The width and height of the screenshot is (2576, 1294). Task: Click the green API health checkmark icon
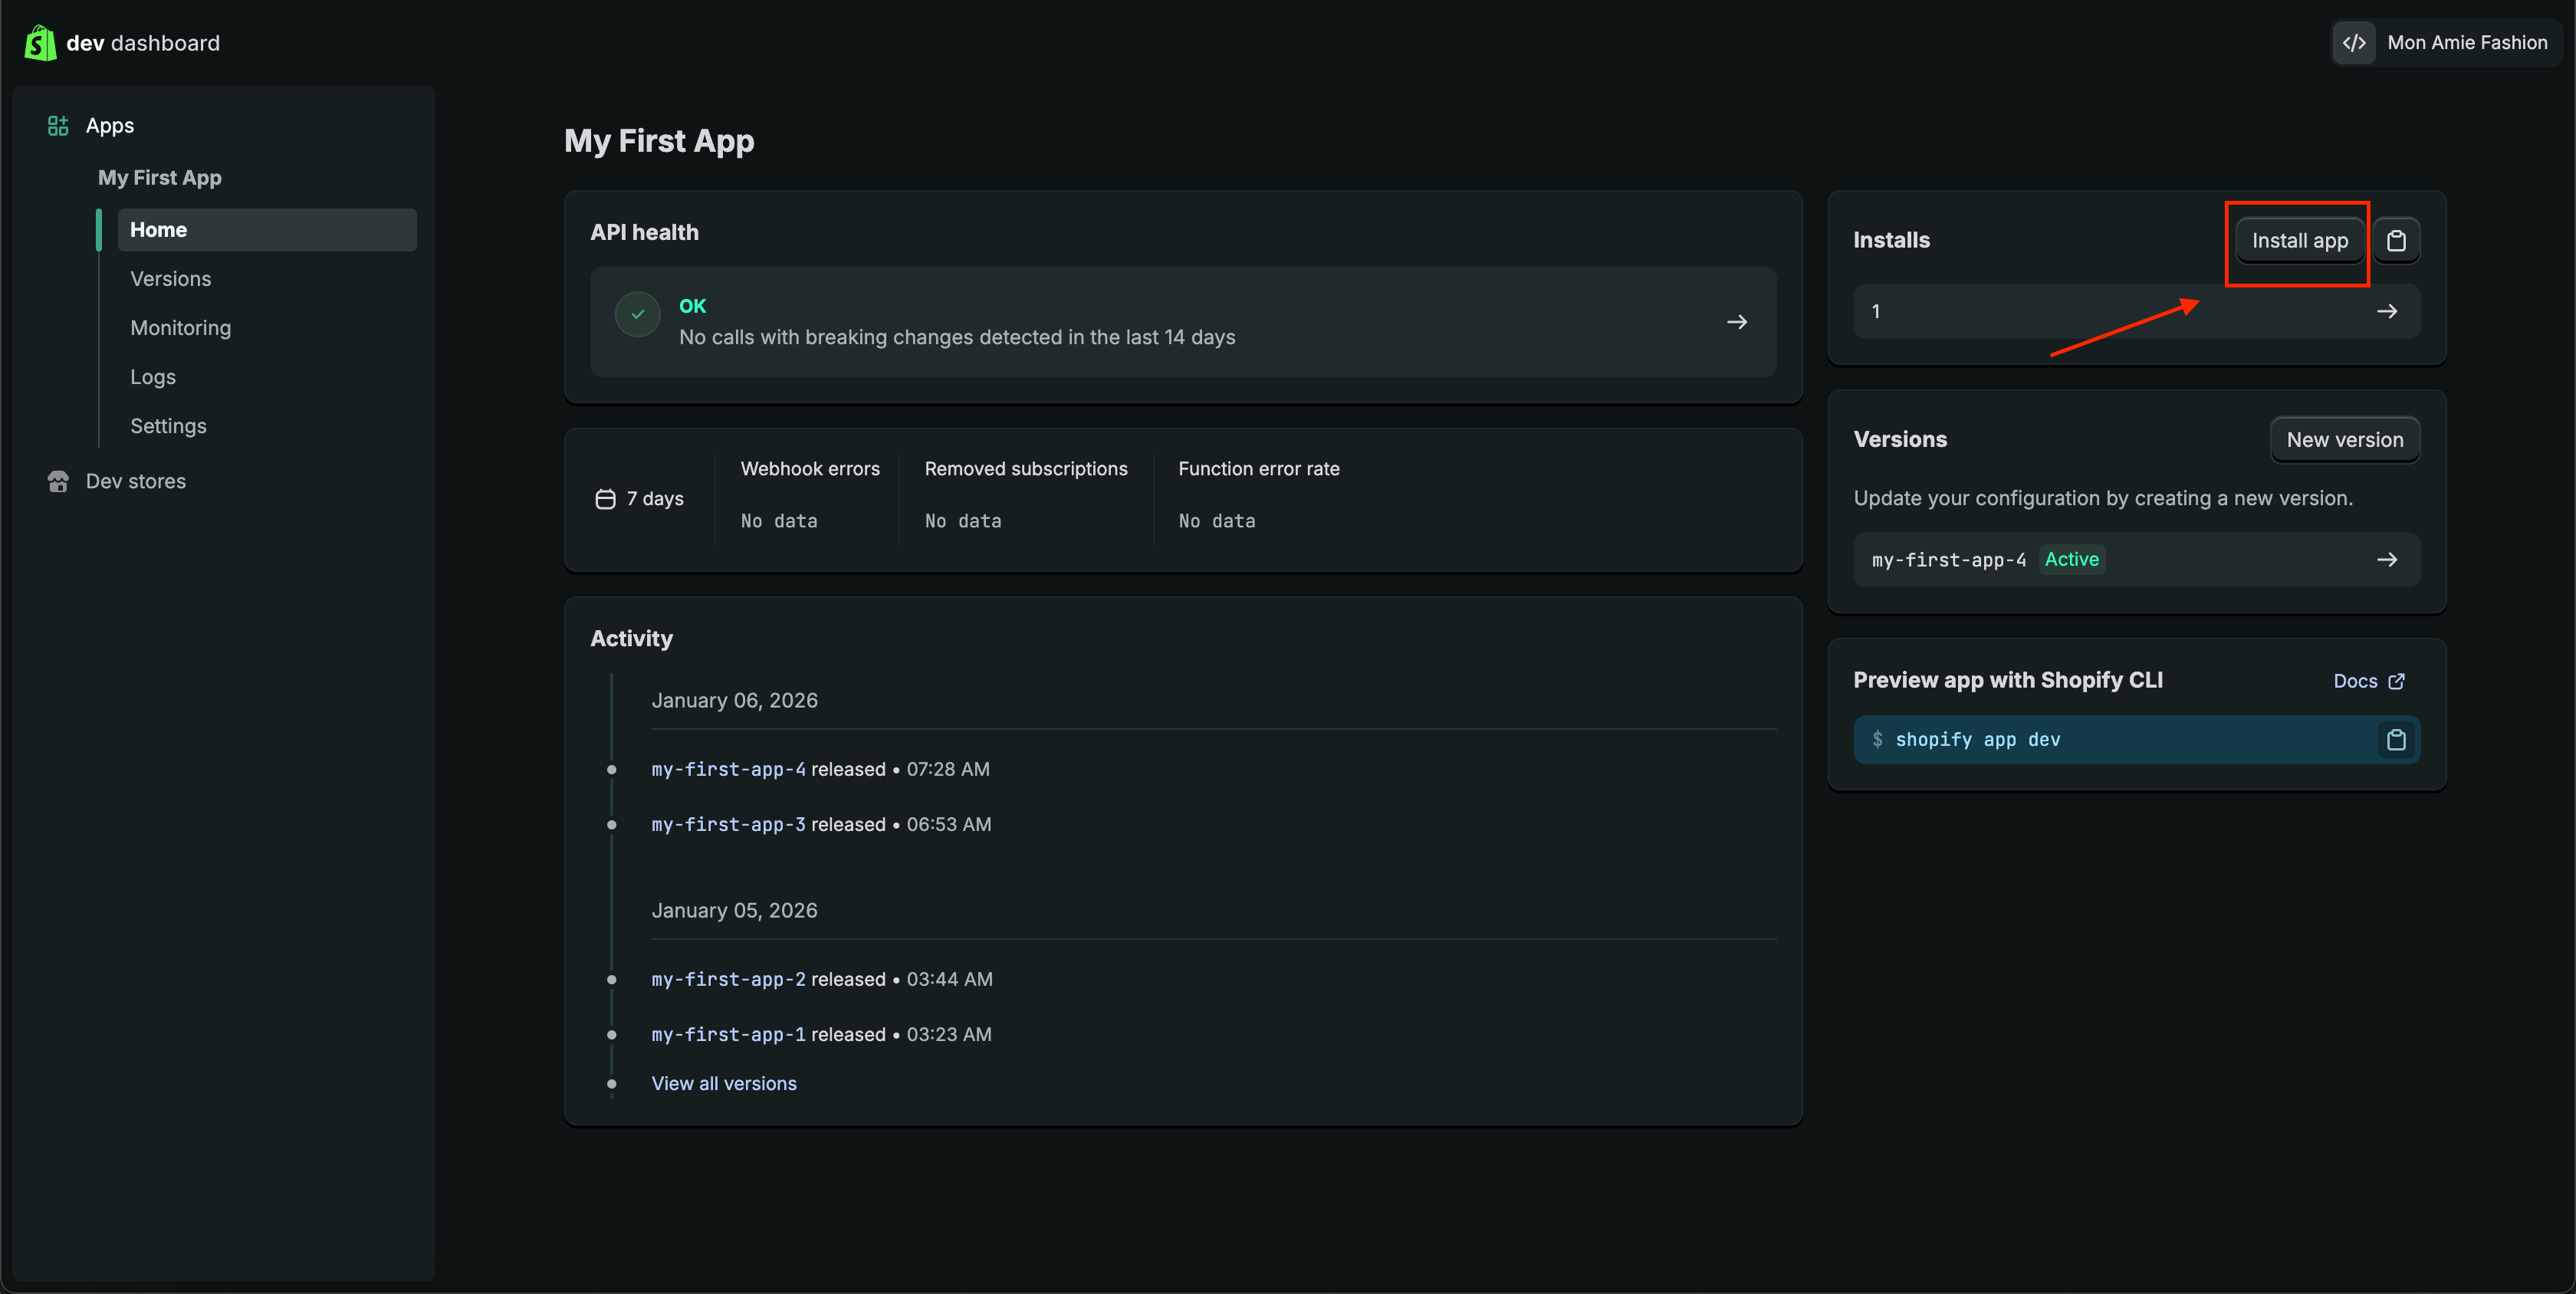pyautogui.click(x=638, y=314)
